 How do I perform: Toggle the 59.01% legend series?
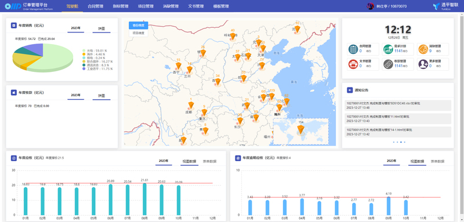pyautogui.click(x=95, y=51)
